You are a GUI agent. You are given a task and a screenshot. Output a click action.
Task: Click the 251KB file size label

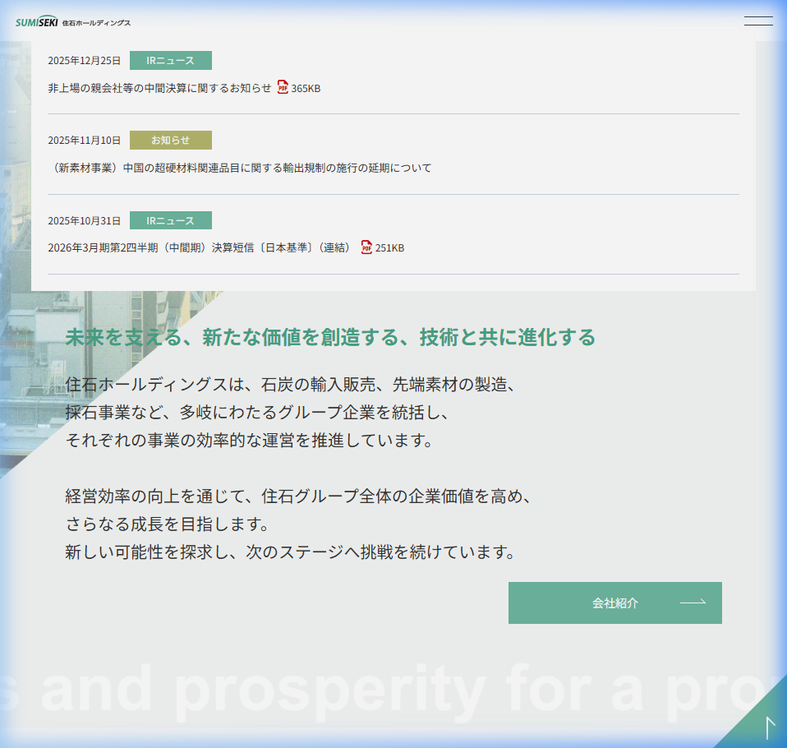click(x=389, y=247)
